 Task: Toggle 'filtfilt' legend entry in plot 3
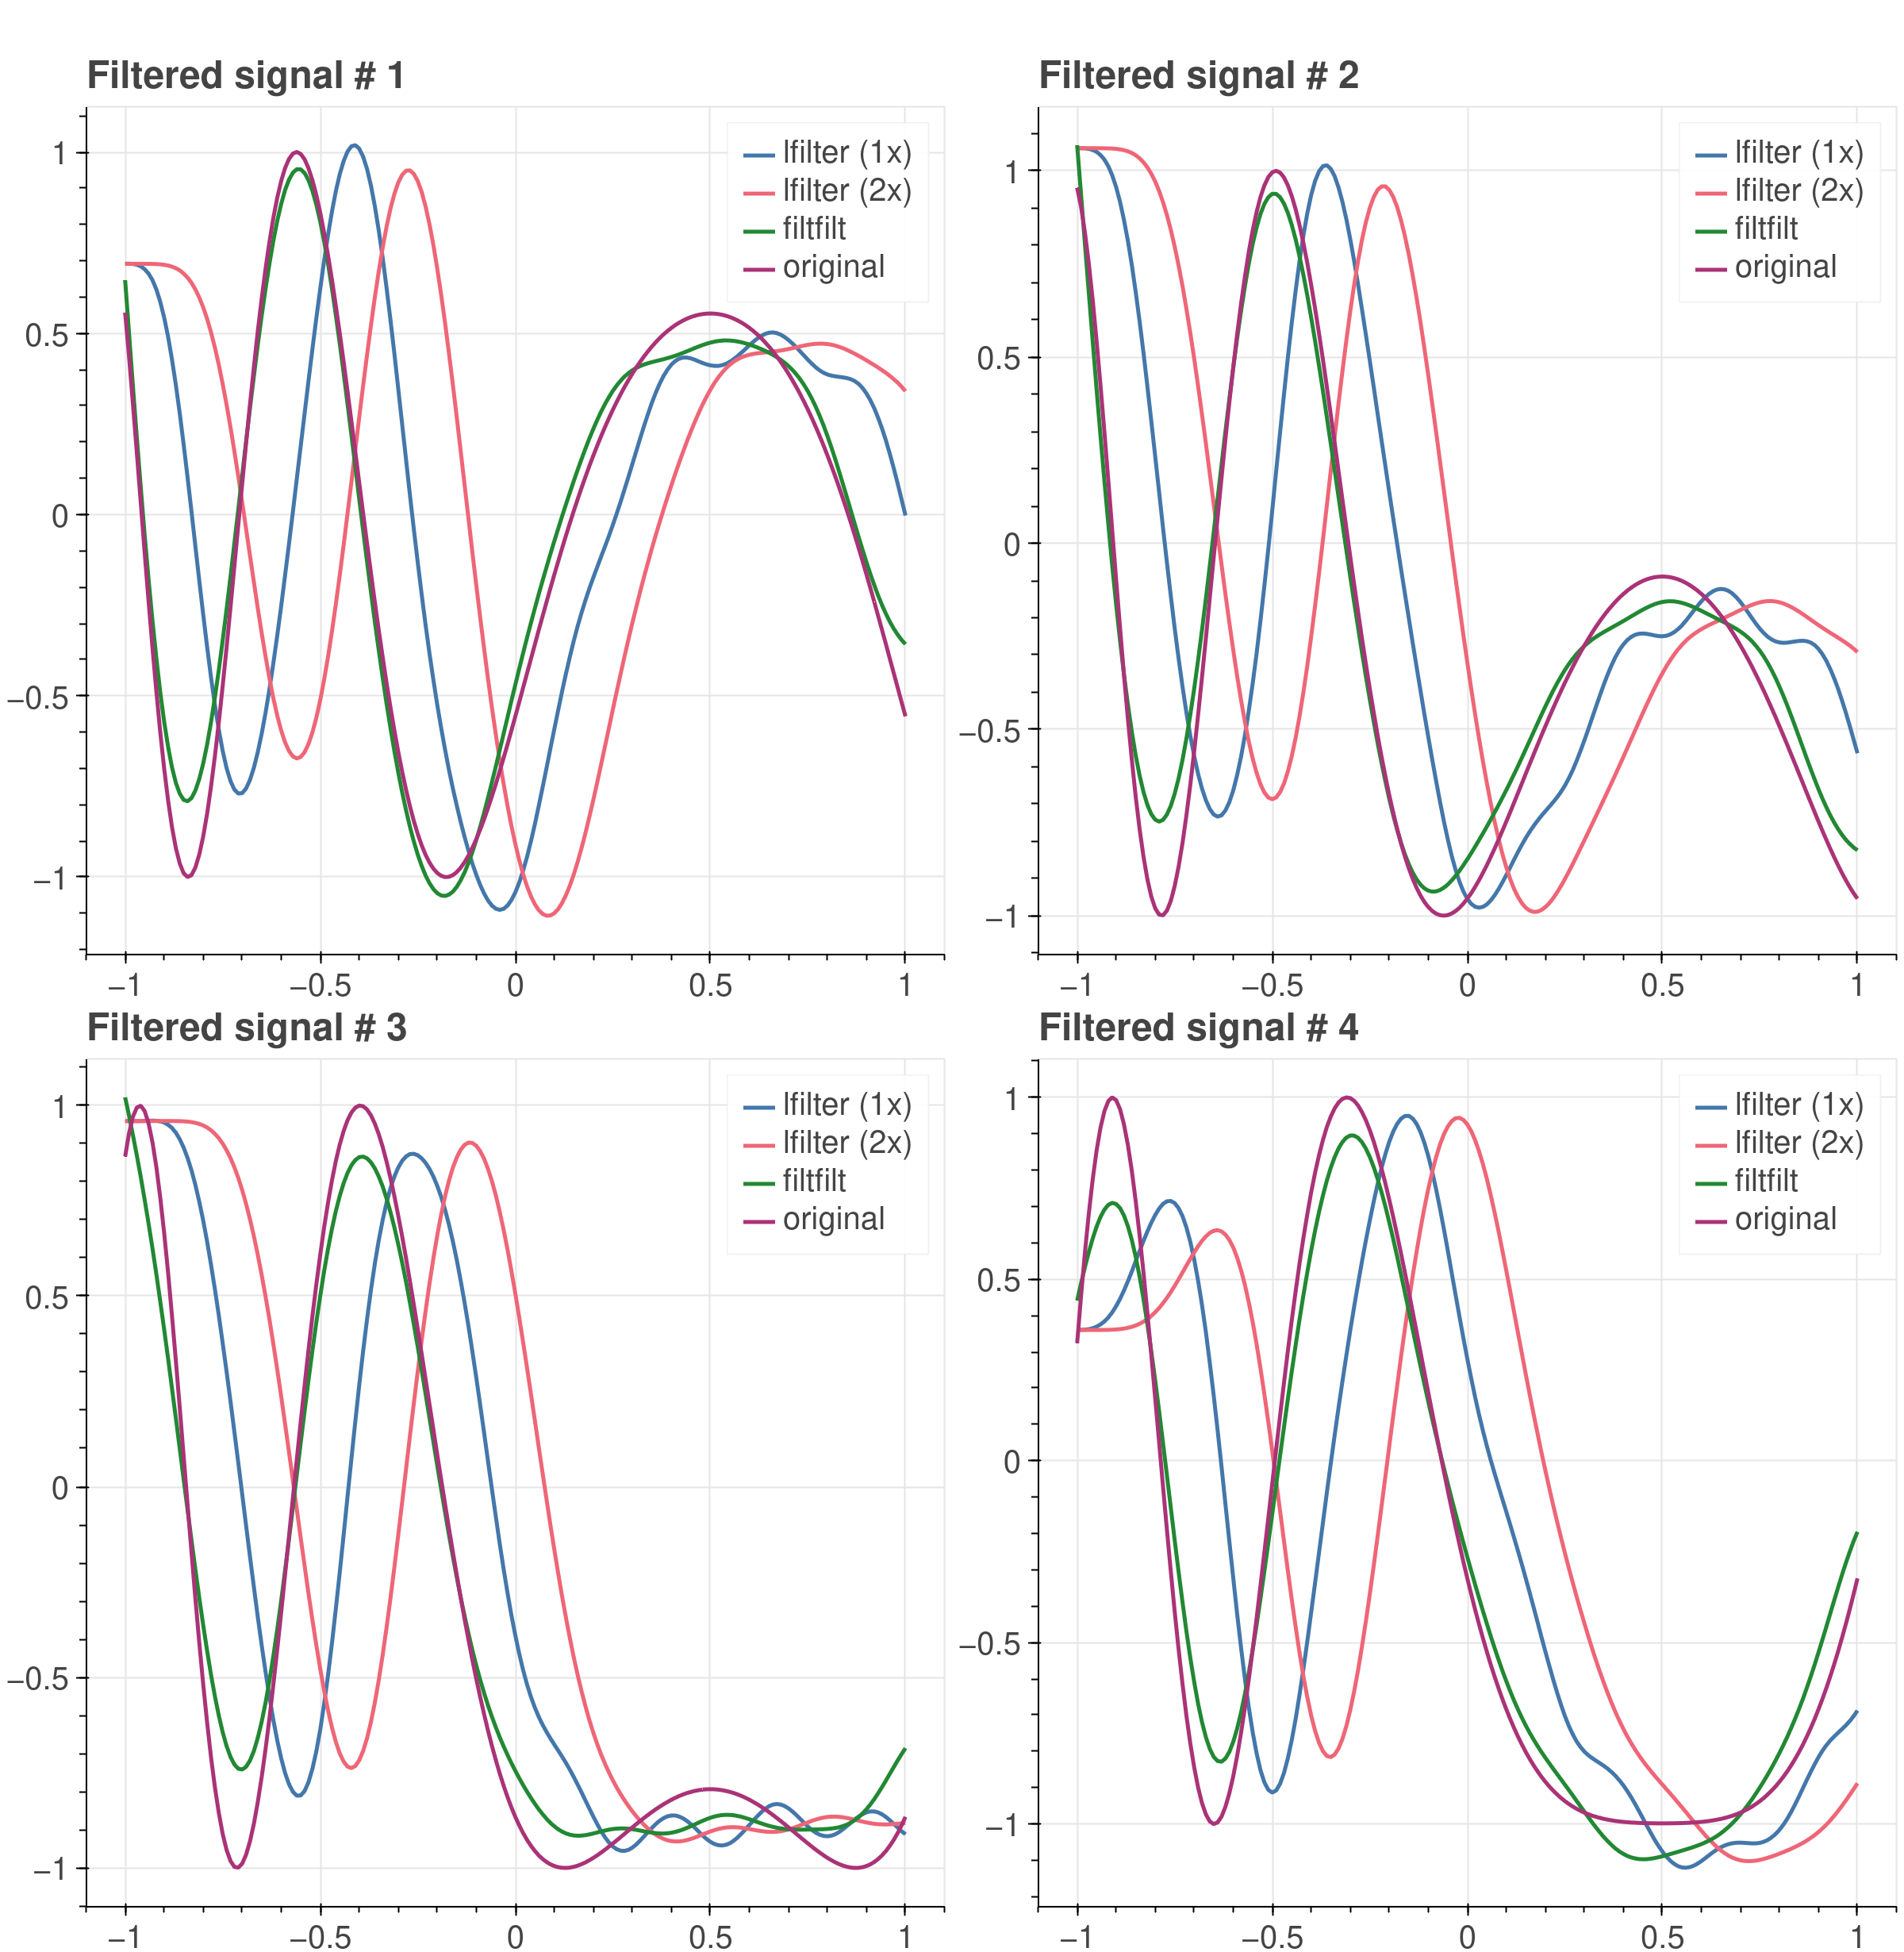[x=795, y=1182]
